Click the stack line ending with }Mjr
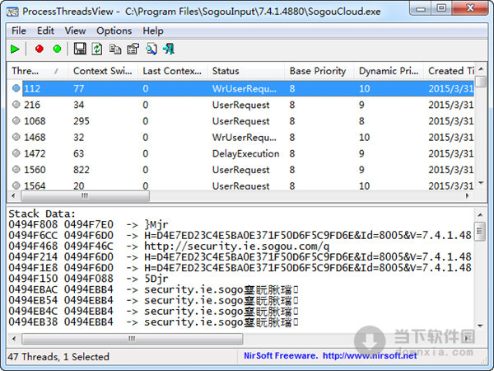 pos(89,224)
